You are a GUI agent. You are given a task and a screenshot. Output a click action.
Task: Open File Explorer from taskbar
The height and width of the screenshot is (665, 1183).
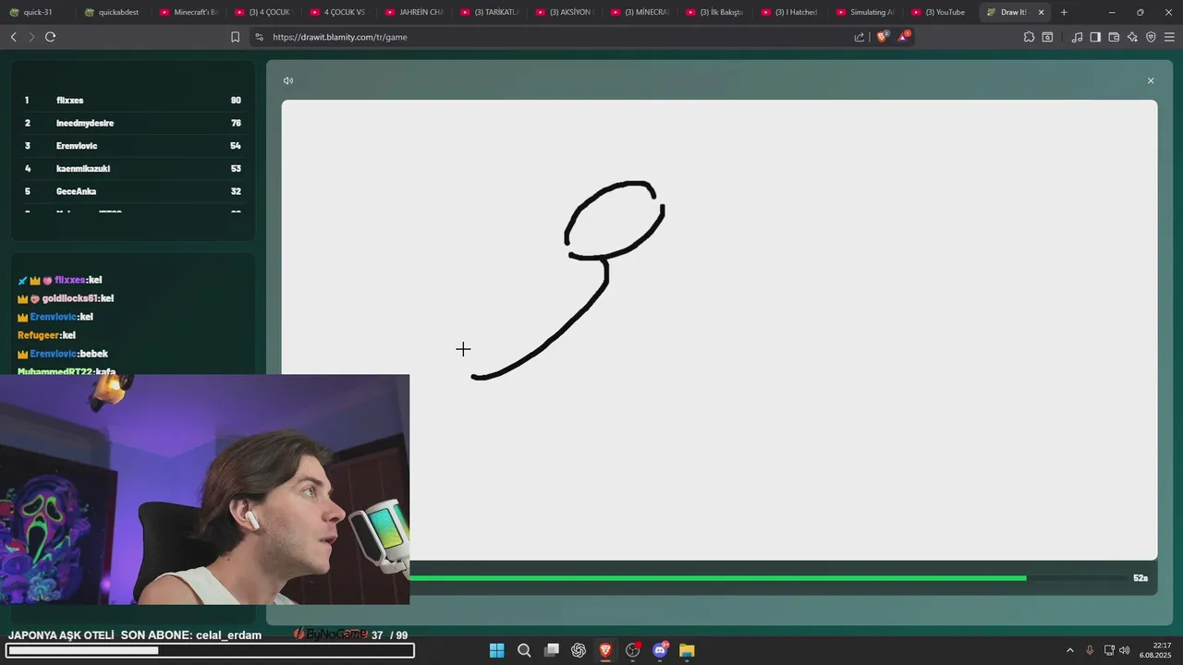click(x=687, y=650)
